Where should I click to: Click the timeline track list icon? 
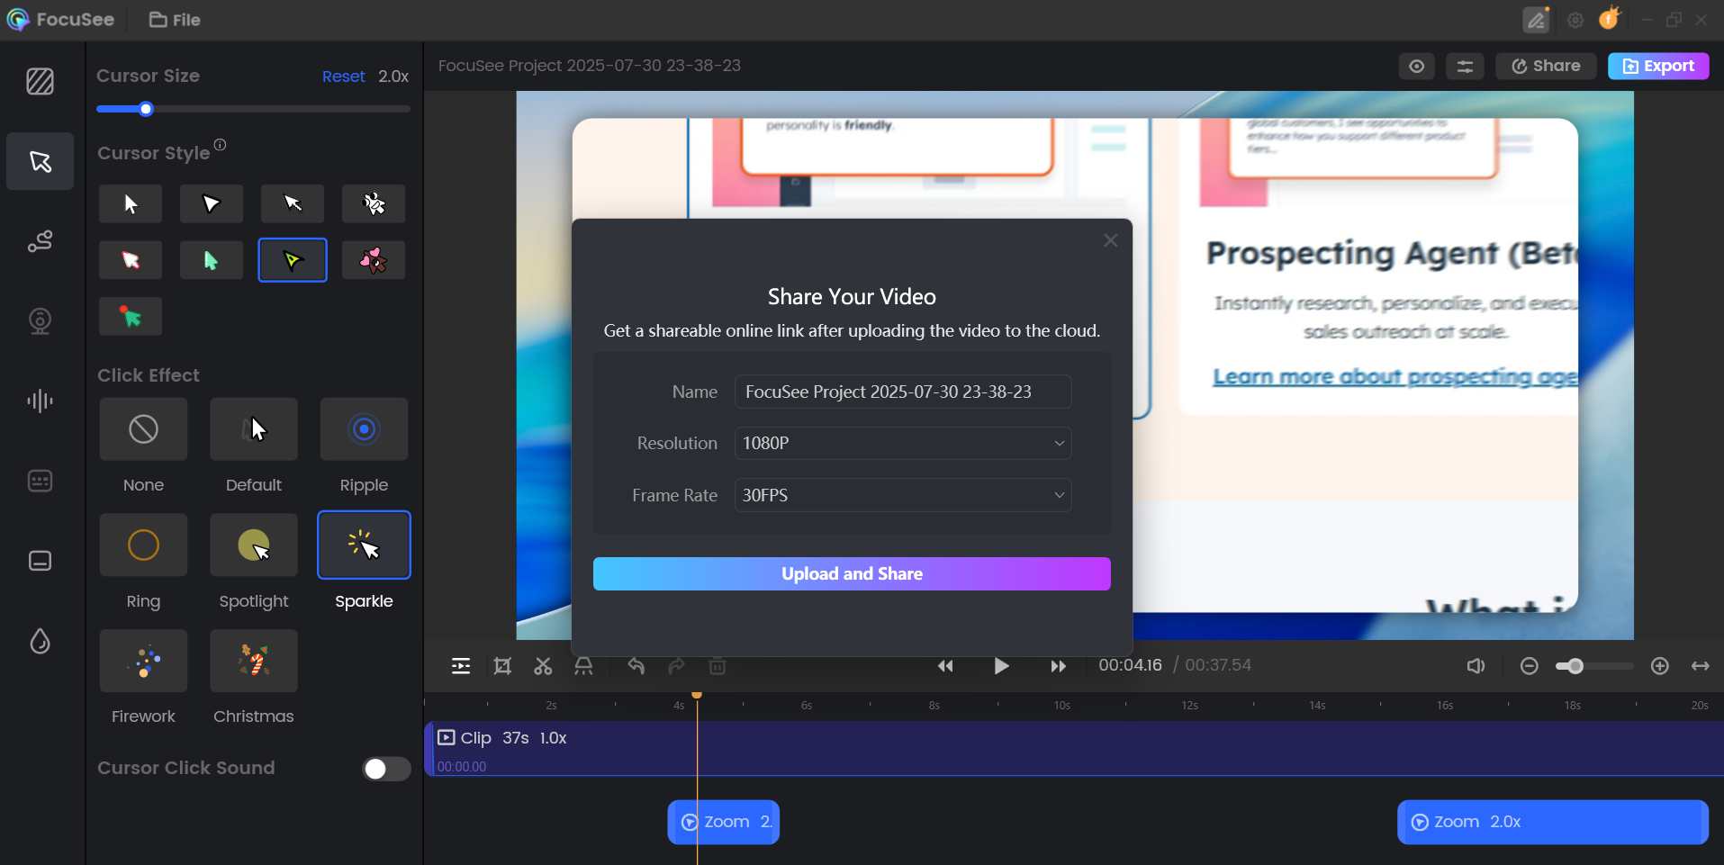(x=461, y=666)
